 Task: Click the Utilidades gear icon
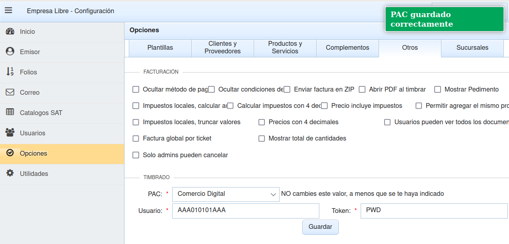(x=10, y=174)
